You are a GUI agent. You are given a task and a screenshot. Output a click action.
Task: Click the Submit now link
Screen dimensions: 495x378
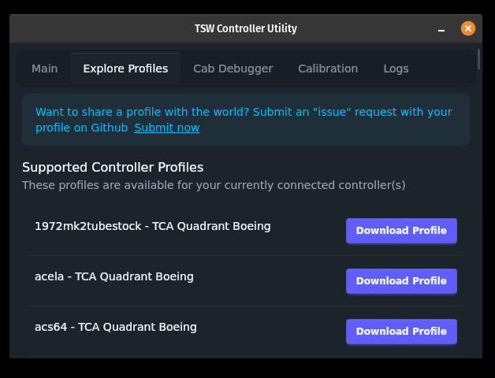(166, 128)
